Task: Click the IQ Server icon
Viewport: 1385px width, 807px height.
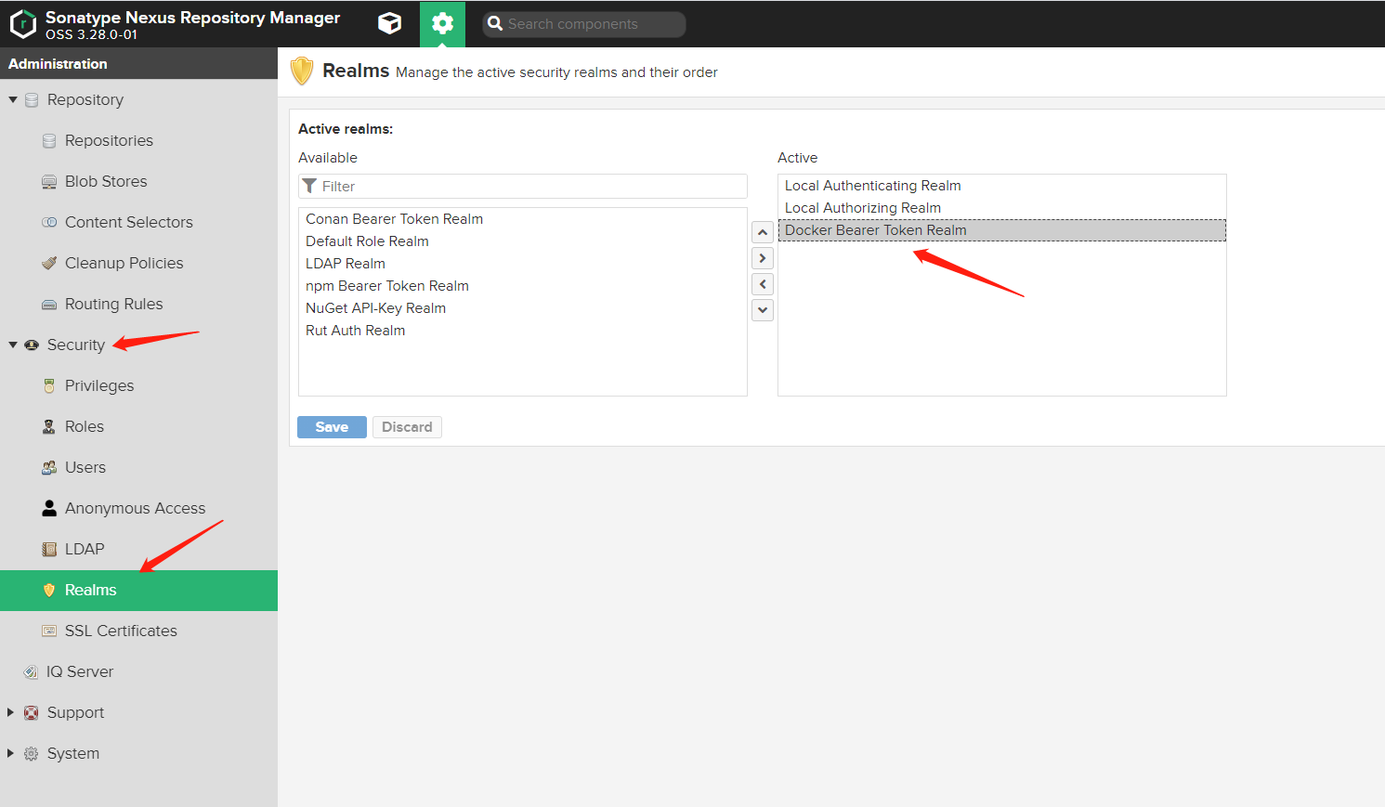Action: coord(32,671)
